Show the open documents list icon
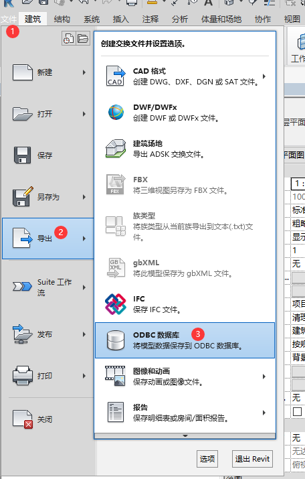This screenshot has width=305, height=479. pos(83,38)
